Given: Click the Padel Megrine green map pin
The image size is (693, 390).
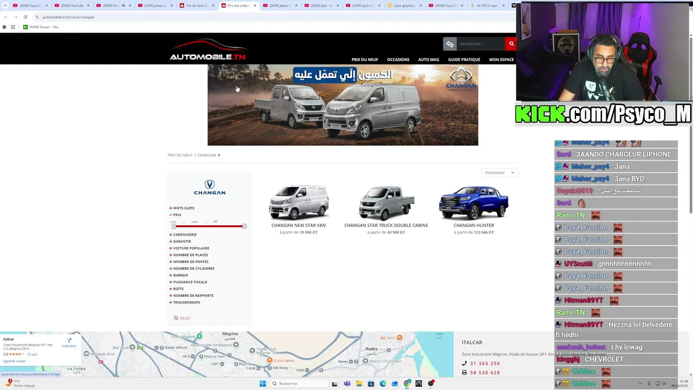Looking at the screenshot, I should click(199, 336).
